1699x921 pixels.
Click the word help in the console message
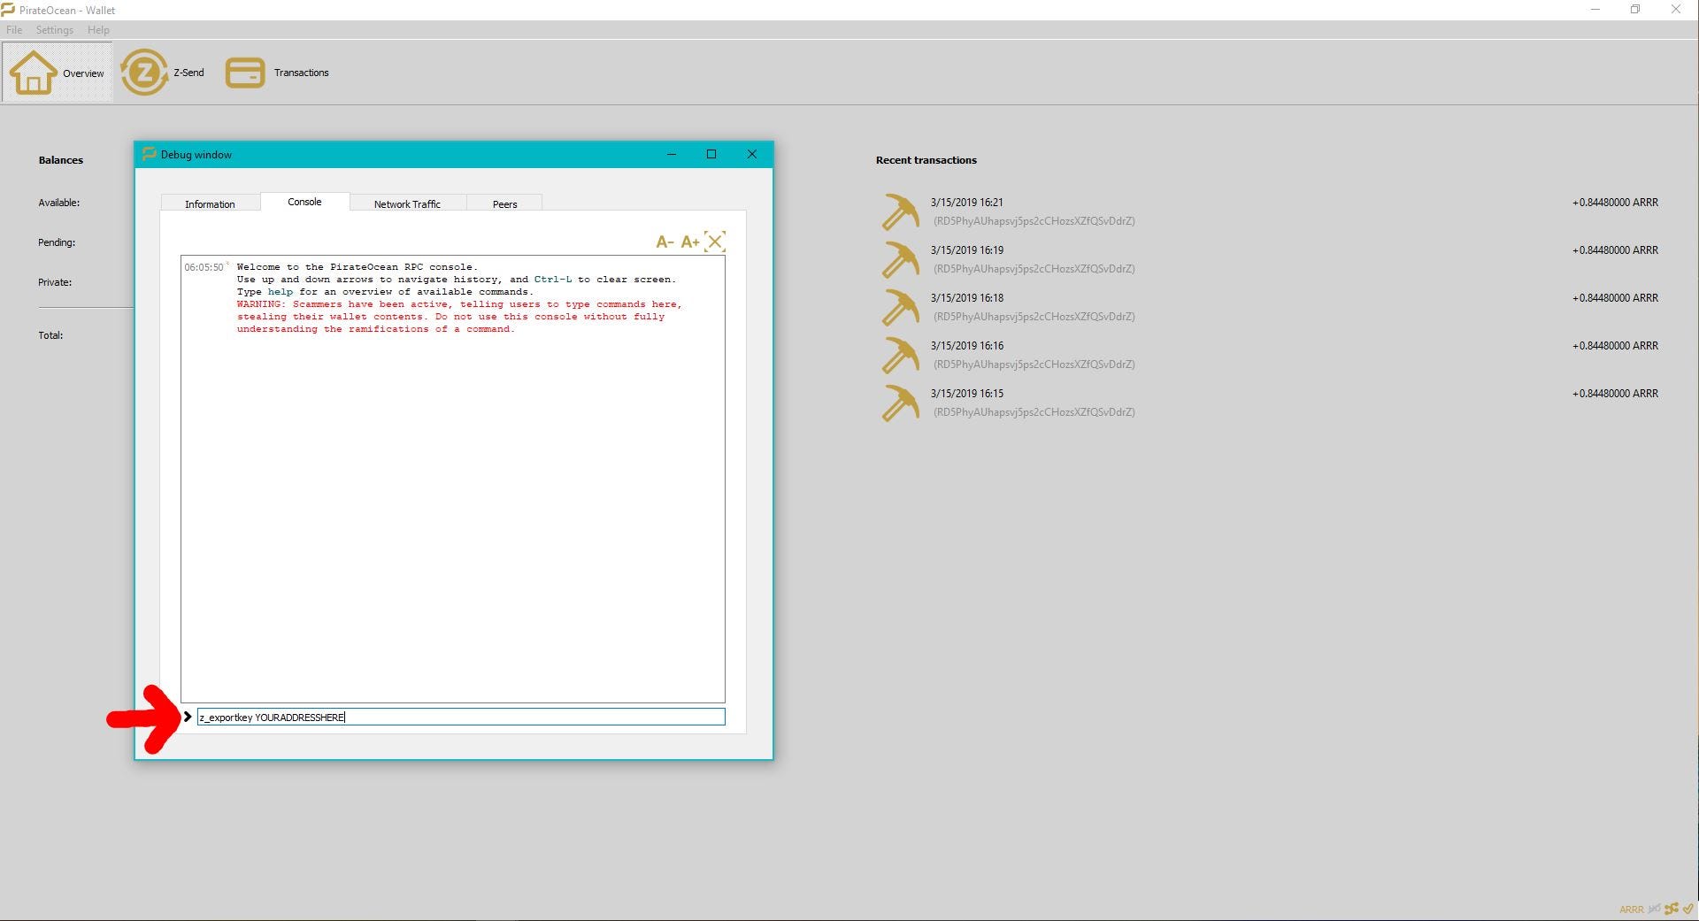click(x=281, y=292)
